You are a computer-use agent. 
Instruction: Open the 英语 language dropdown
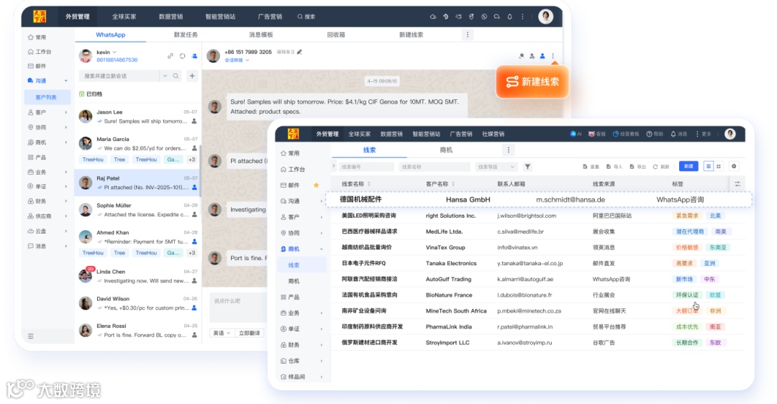coord(222,334)
